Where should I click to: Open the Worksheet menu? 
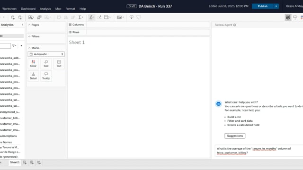(9, 8)
